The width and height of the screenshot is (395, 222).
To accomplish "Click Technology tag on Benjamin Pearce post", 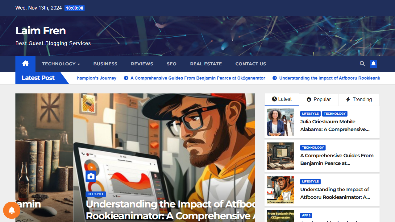I will 313,148.
